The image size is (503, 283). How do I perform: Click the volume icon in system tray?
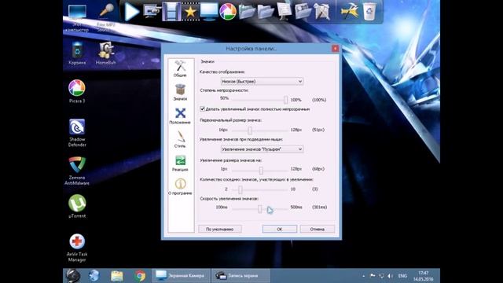[x=390, y=276]
